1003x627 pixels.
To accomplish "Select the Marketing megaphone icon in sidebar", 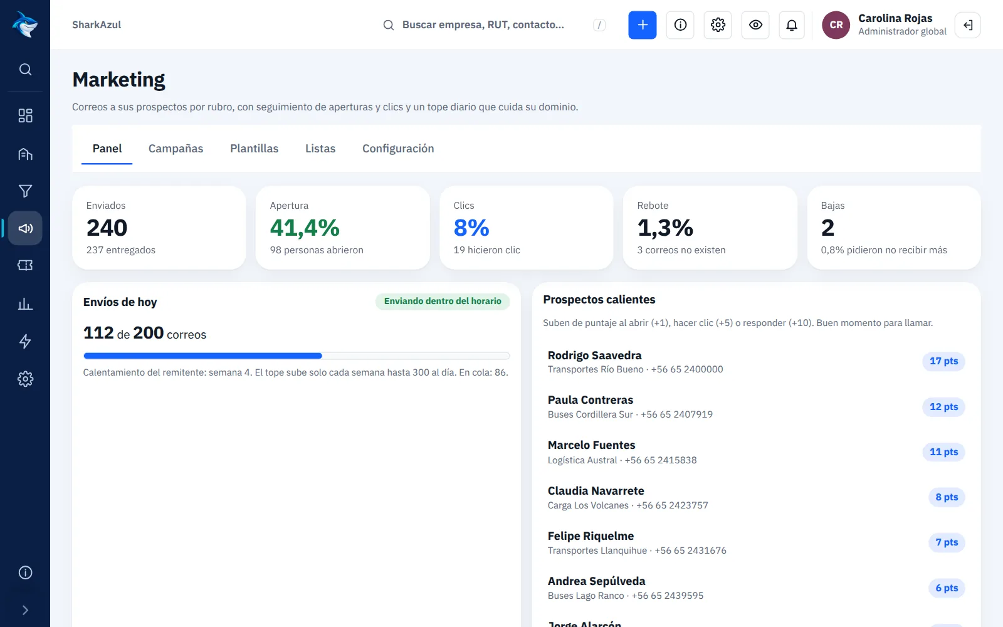I will 25,228.
